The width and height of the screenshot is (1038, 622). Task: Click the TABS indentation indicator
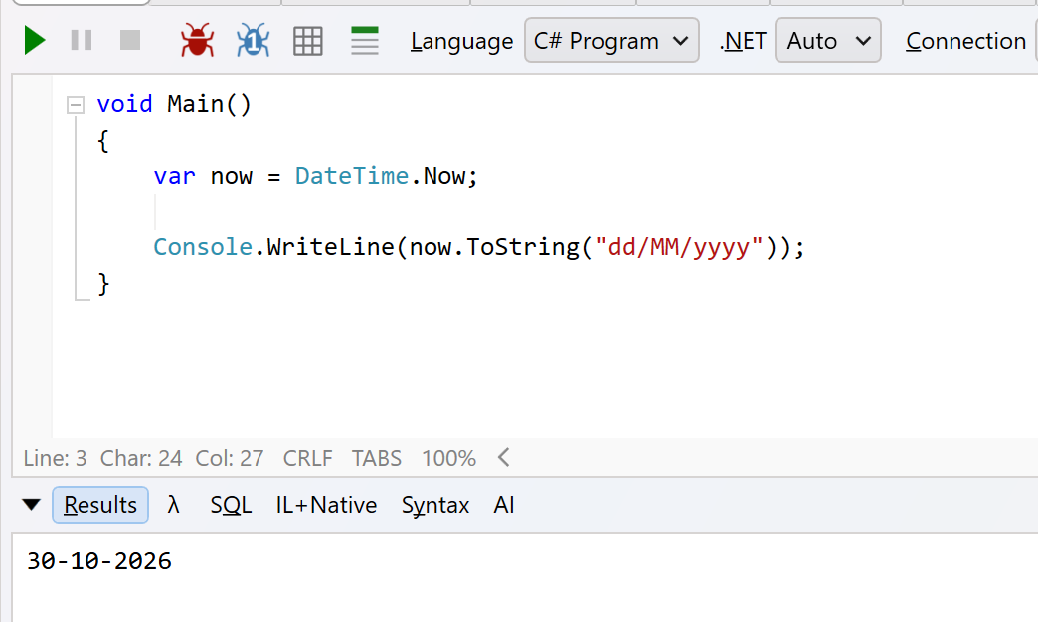pos(377,458)
